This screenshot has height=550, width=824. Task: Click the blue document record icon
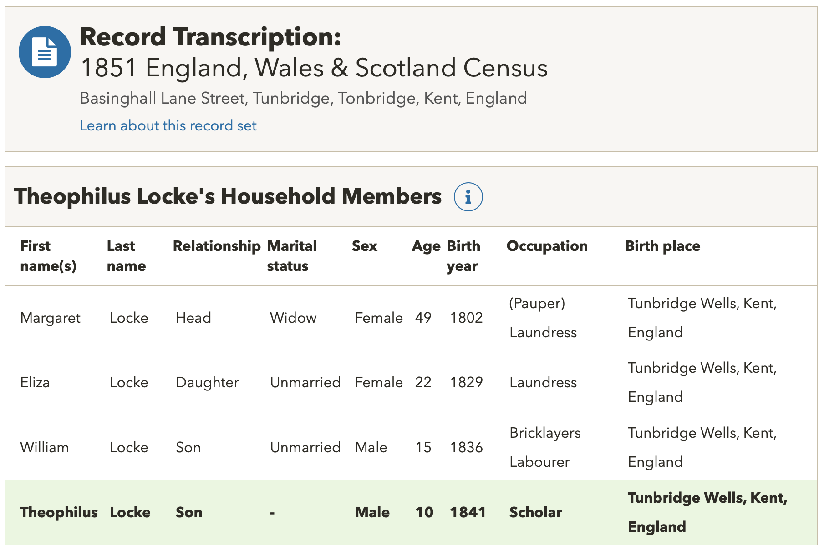pos(45,52)
